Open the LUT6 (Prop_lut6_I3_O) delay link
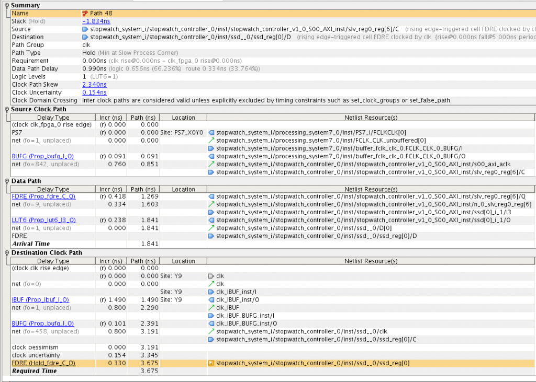 pyautogui.click(x=44, y=220)
